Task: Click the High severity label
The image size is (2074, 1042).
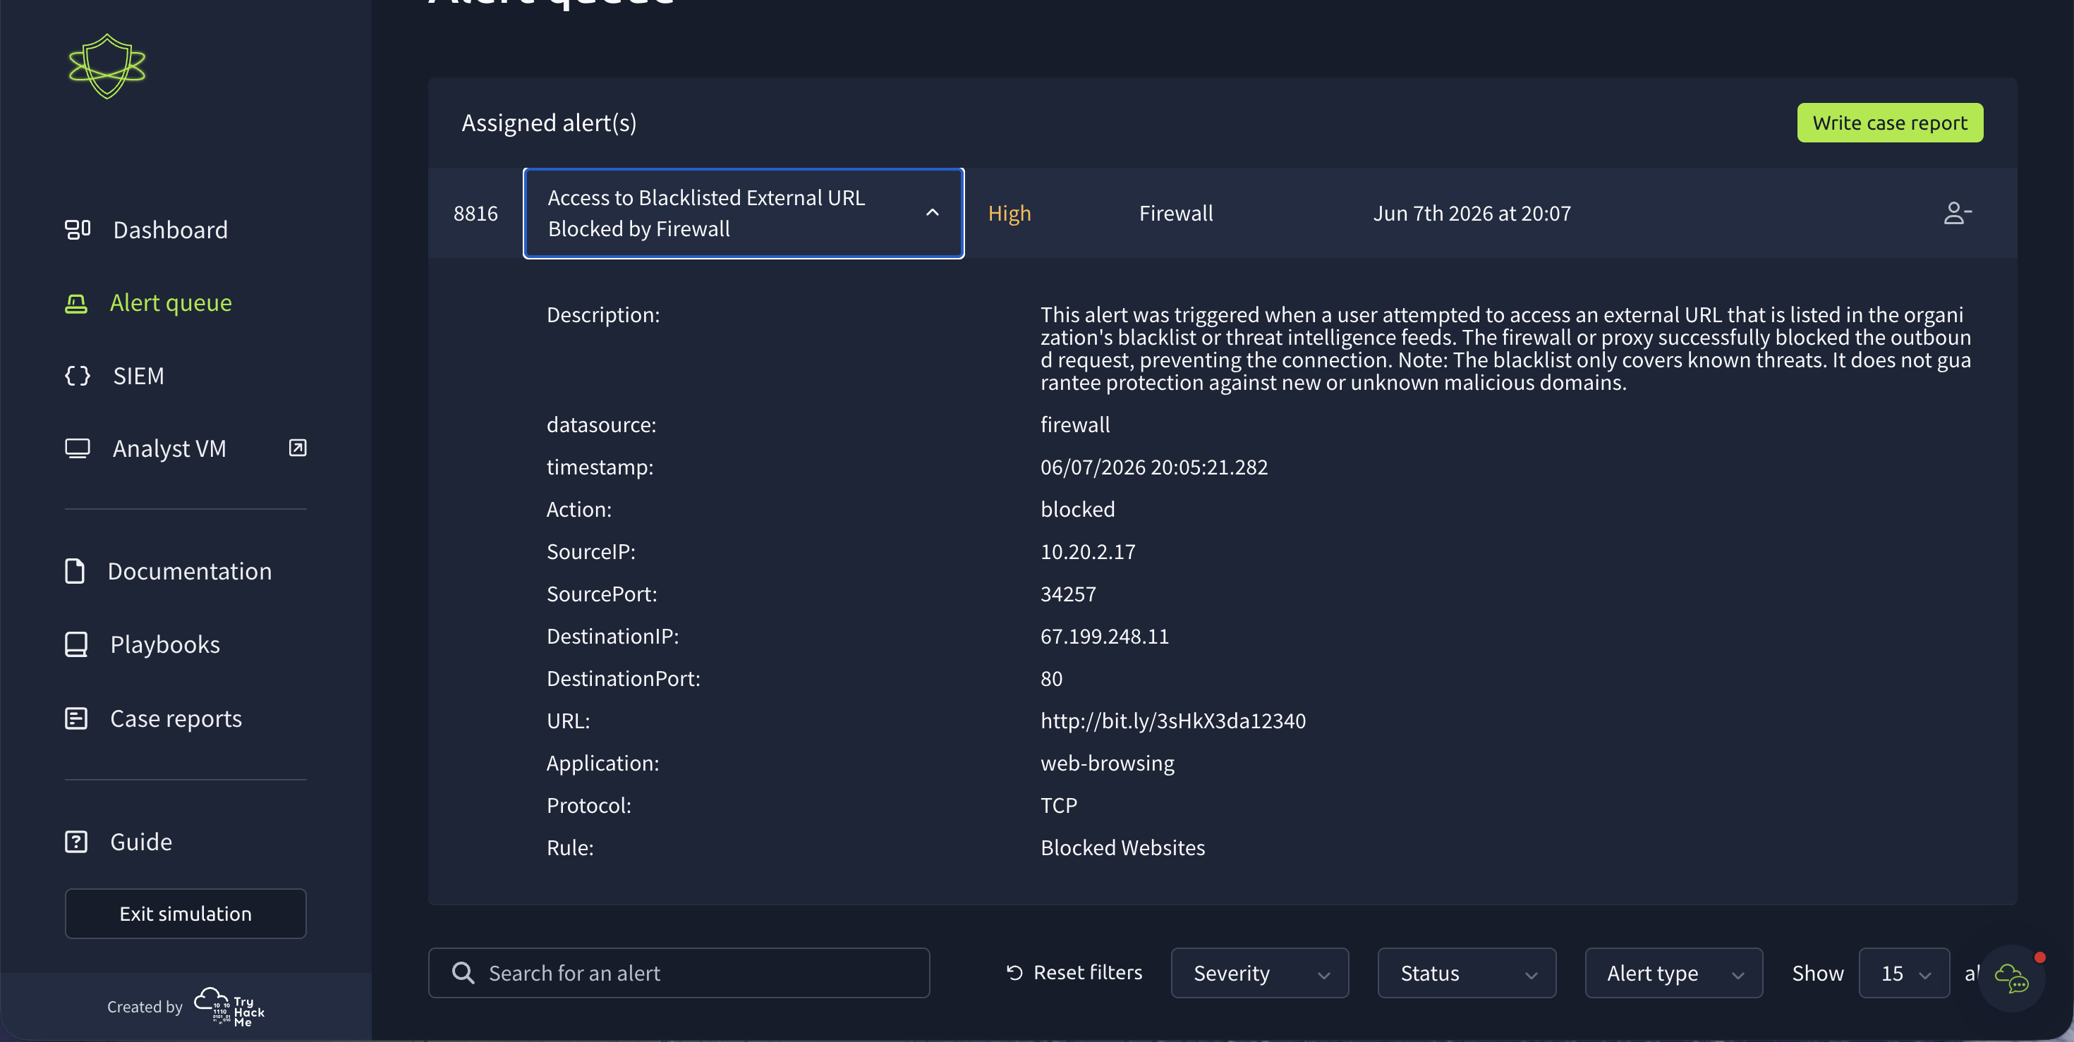Action: pyautogui.click(x=1009, y=213)
